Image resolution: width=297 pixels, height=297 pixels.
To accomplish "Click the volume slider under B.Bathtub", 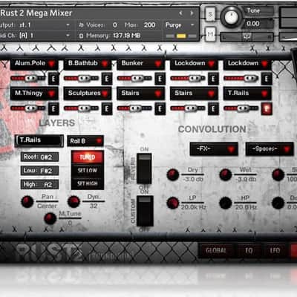I will coord(82,79).
